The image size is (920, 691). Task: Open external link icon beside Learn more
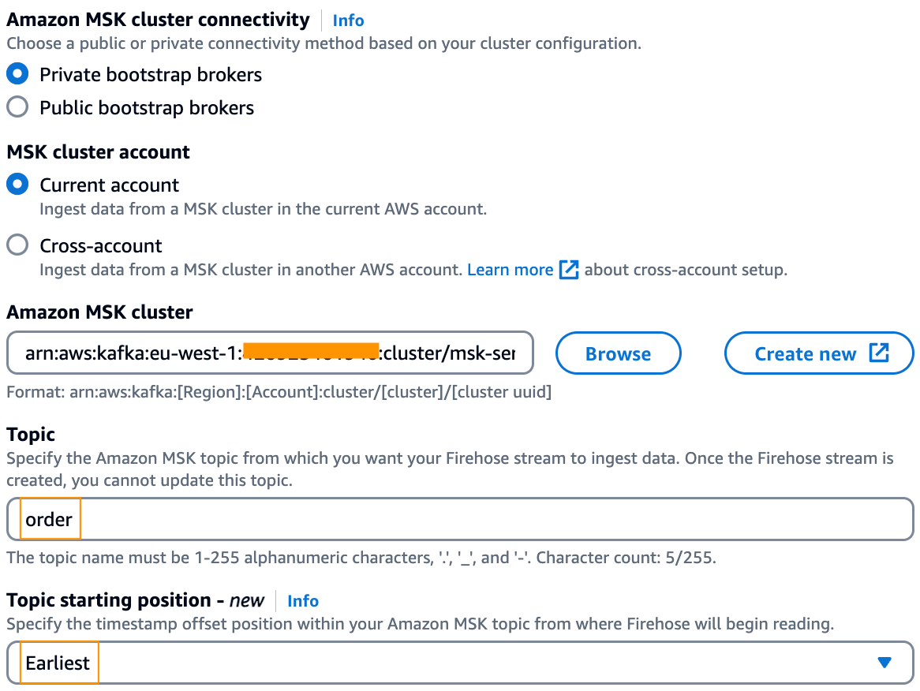[x=569, y=270]
